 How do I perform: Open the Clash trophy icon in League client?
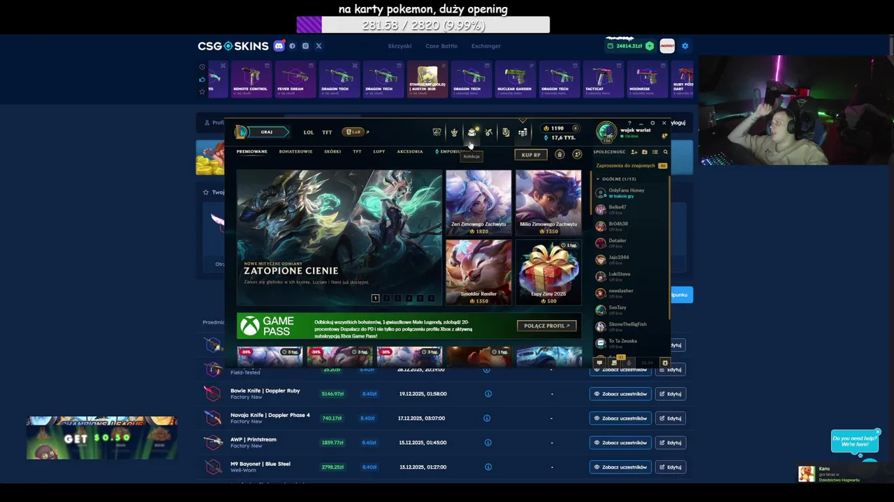pyautogui.click(x=437, y=132)
